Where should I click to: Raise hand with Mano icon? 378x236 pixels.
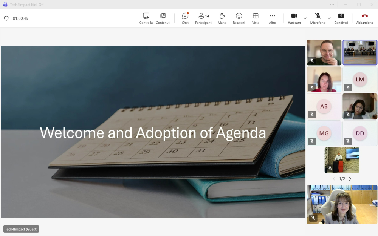[x=222, y=18]
